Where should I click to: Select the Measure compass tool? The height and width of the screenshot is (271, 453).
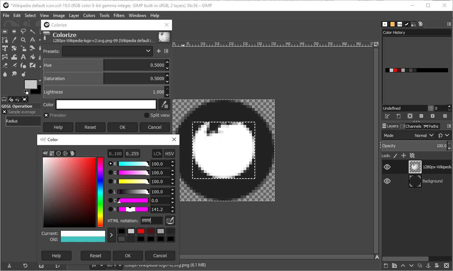point(33,40)
